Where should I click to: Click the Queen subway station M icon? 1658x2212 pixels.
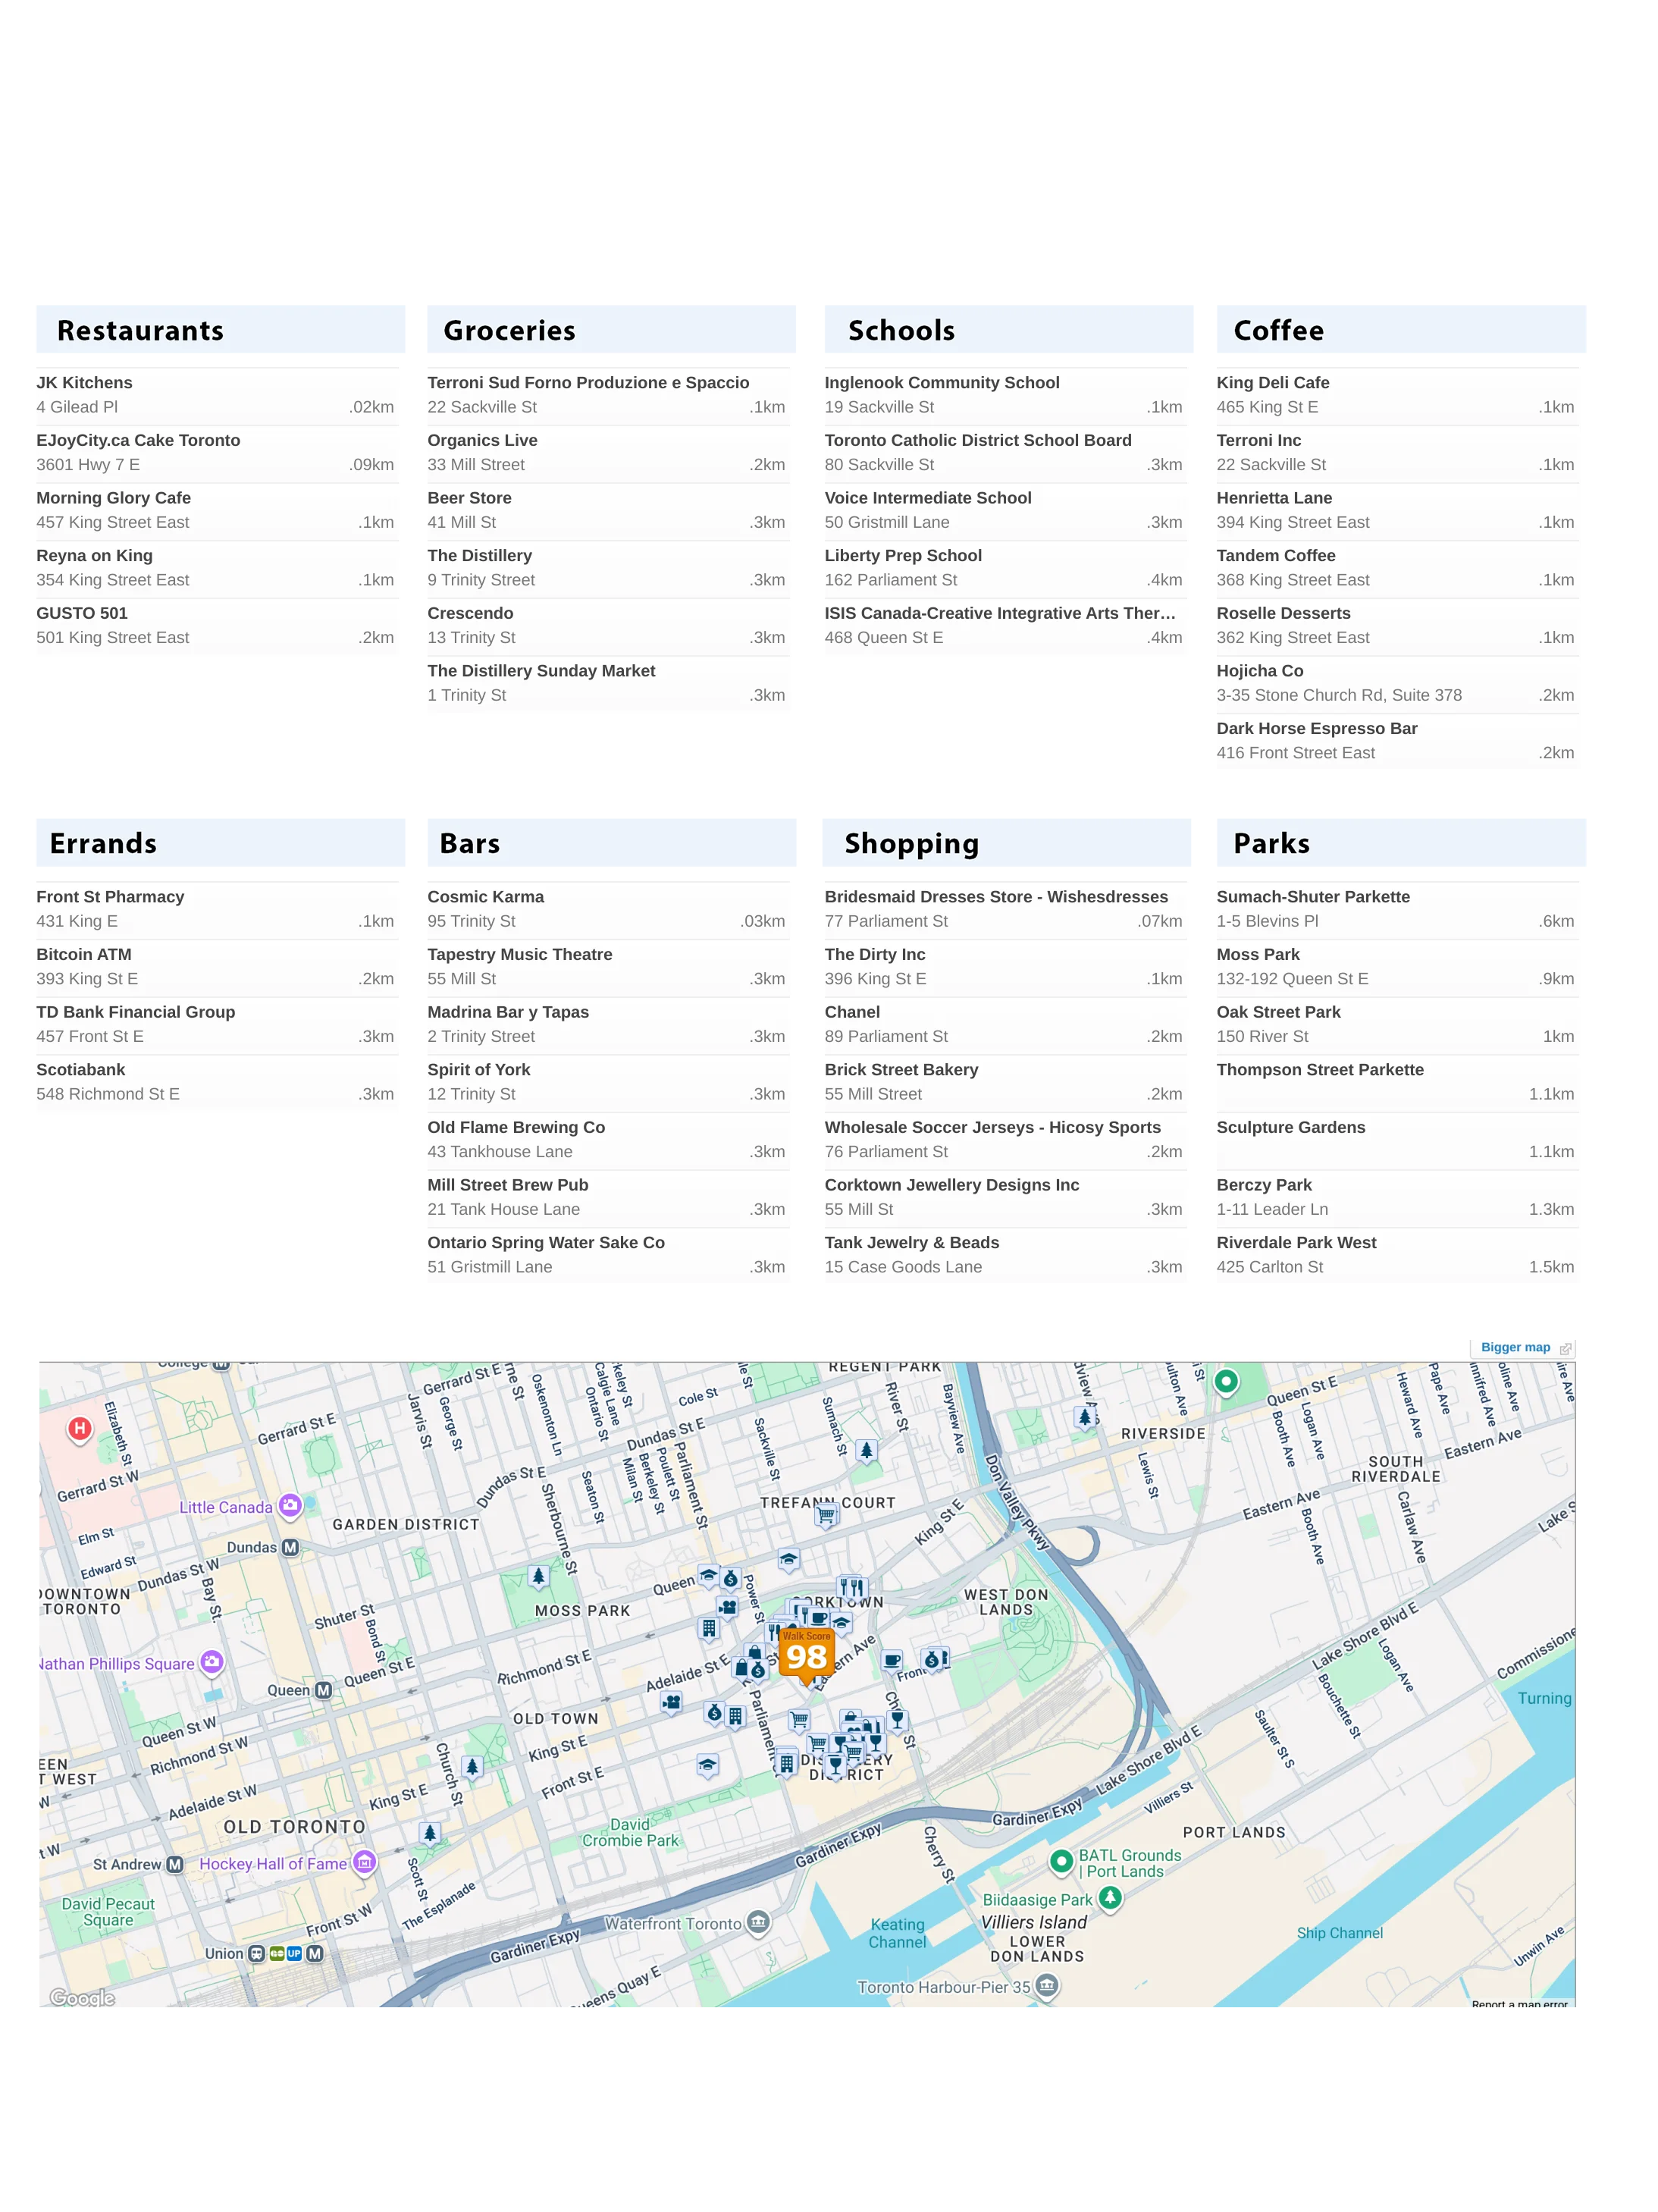point(323,1690)
